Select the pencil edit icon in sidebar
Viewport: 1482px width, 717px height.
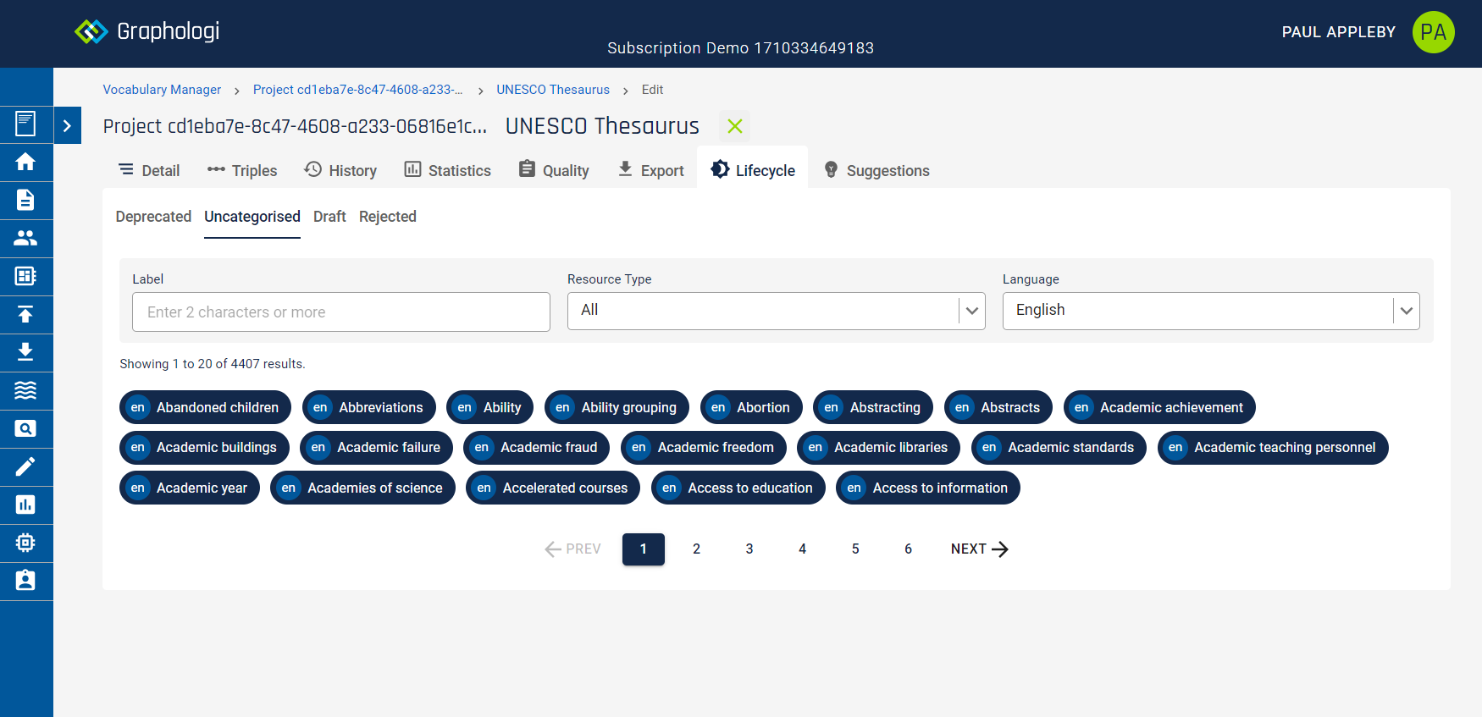coord(25,466)
